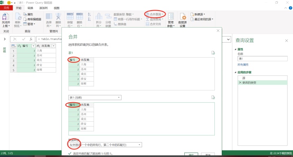This screenshot has height=157, width=293.
Task: Switch to the Transform (转换) ribbon tab
Action: 30,8
